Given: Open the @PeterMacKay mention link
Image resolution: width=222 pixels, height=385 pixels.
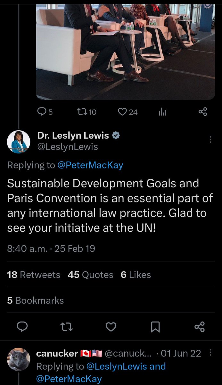Looking at the screenshot, I should 90,165.
